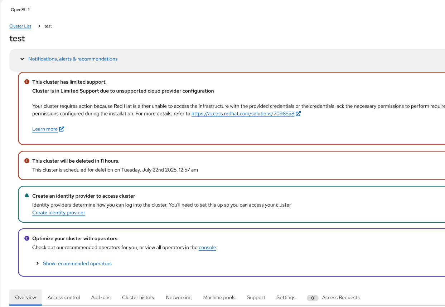Go back to Cluster List breadcrumb
Screen dimensions: 445x307
click(20, 26)
